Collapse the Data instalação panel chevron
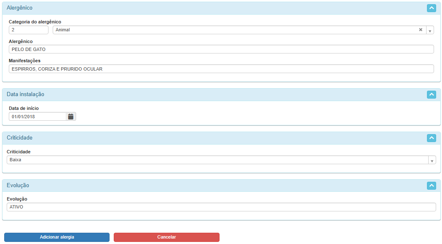The height and width of the screenshot is (244, 442). [431, 94]
